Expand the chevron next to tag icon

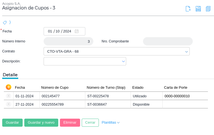pos(10,22)
